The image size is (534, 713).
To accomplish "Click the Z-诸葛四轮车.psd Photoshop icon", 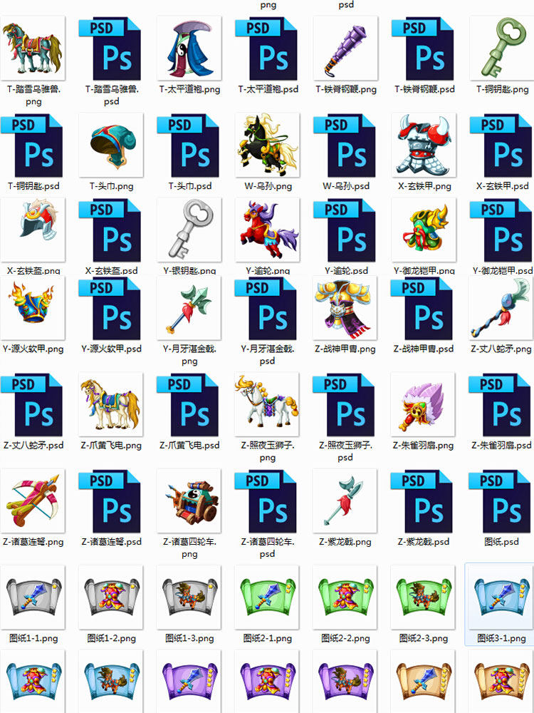I will click(x=266, y=501).
